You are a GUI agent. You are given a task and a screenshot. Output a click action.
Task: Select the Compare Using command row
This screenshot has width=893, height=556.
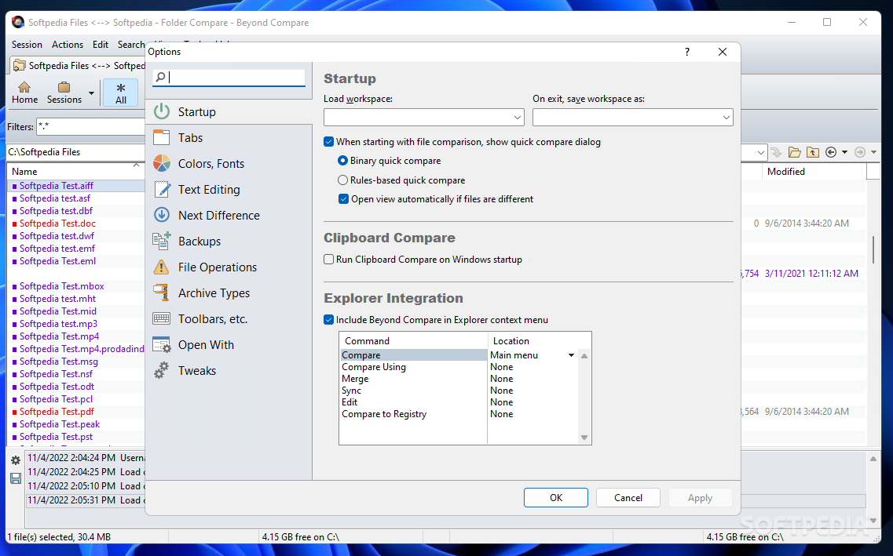coord(413,367)
